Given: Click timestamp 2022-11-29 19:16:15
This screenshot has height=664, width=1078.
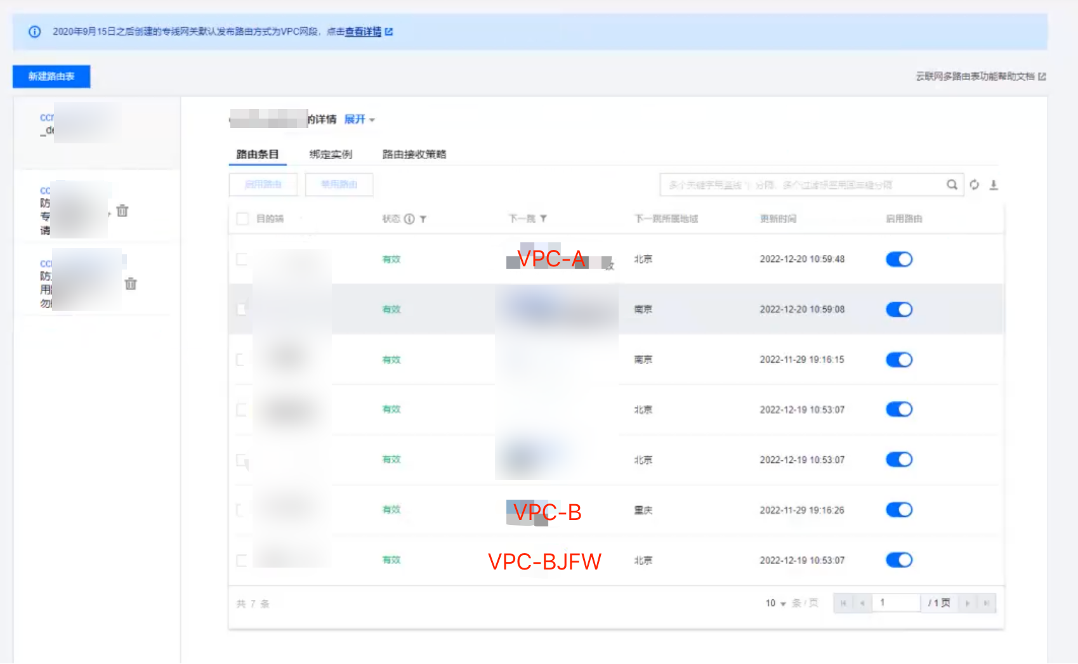Looking at the screenshot, I should [802, 360].
